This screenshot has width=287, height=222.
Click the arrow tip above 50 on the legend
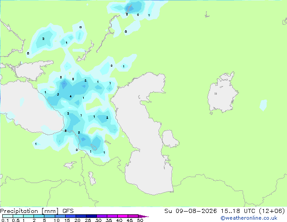coord(143,216)
